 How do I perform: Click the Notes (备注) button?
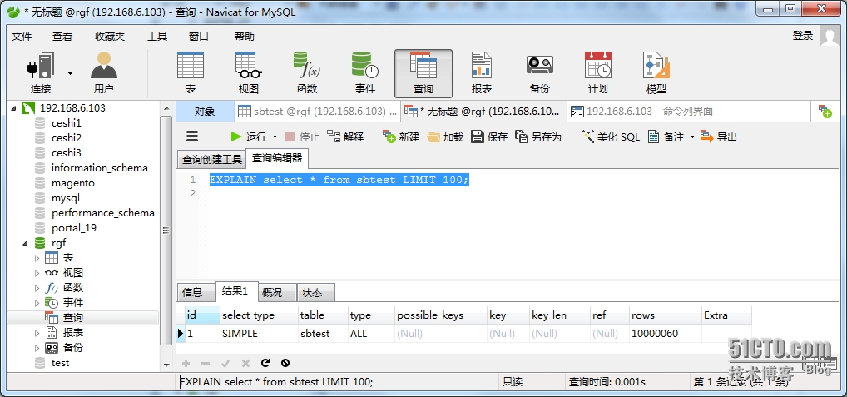tap(666, 137)
